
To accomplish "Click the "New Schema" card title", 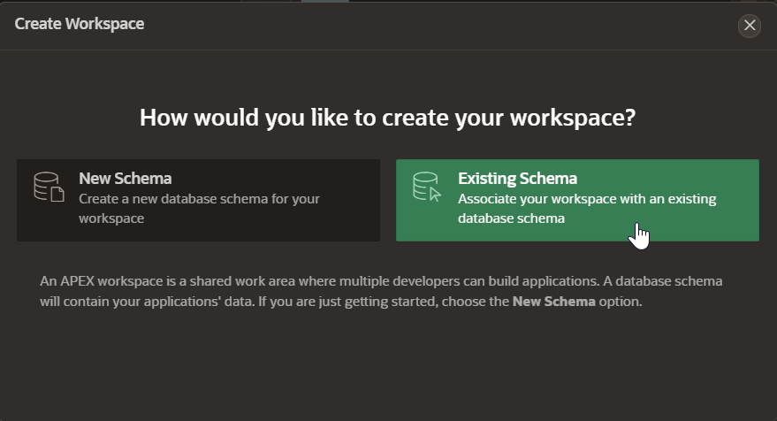I will (125, 178).
